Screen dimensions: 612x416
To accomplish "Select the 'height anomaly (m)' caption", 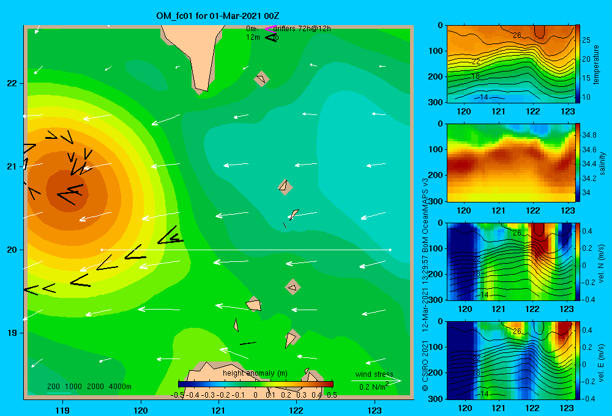I will click(255, 373).
